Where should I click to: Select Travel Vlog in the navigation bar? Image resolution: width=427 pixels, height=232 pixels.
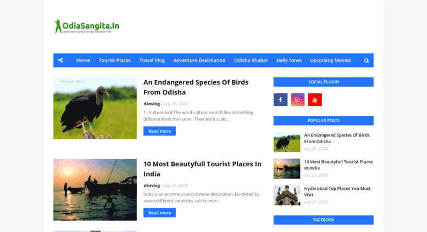[x=152, y=60]
